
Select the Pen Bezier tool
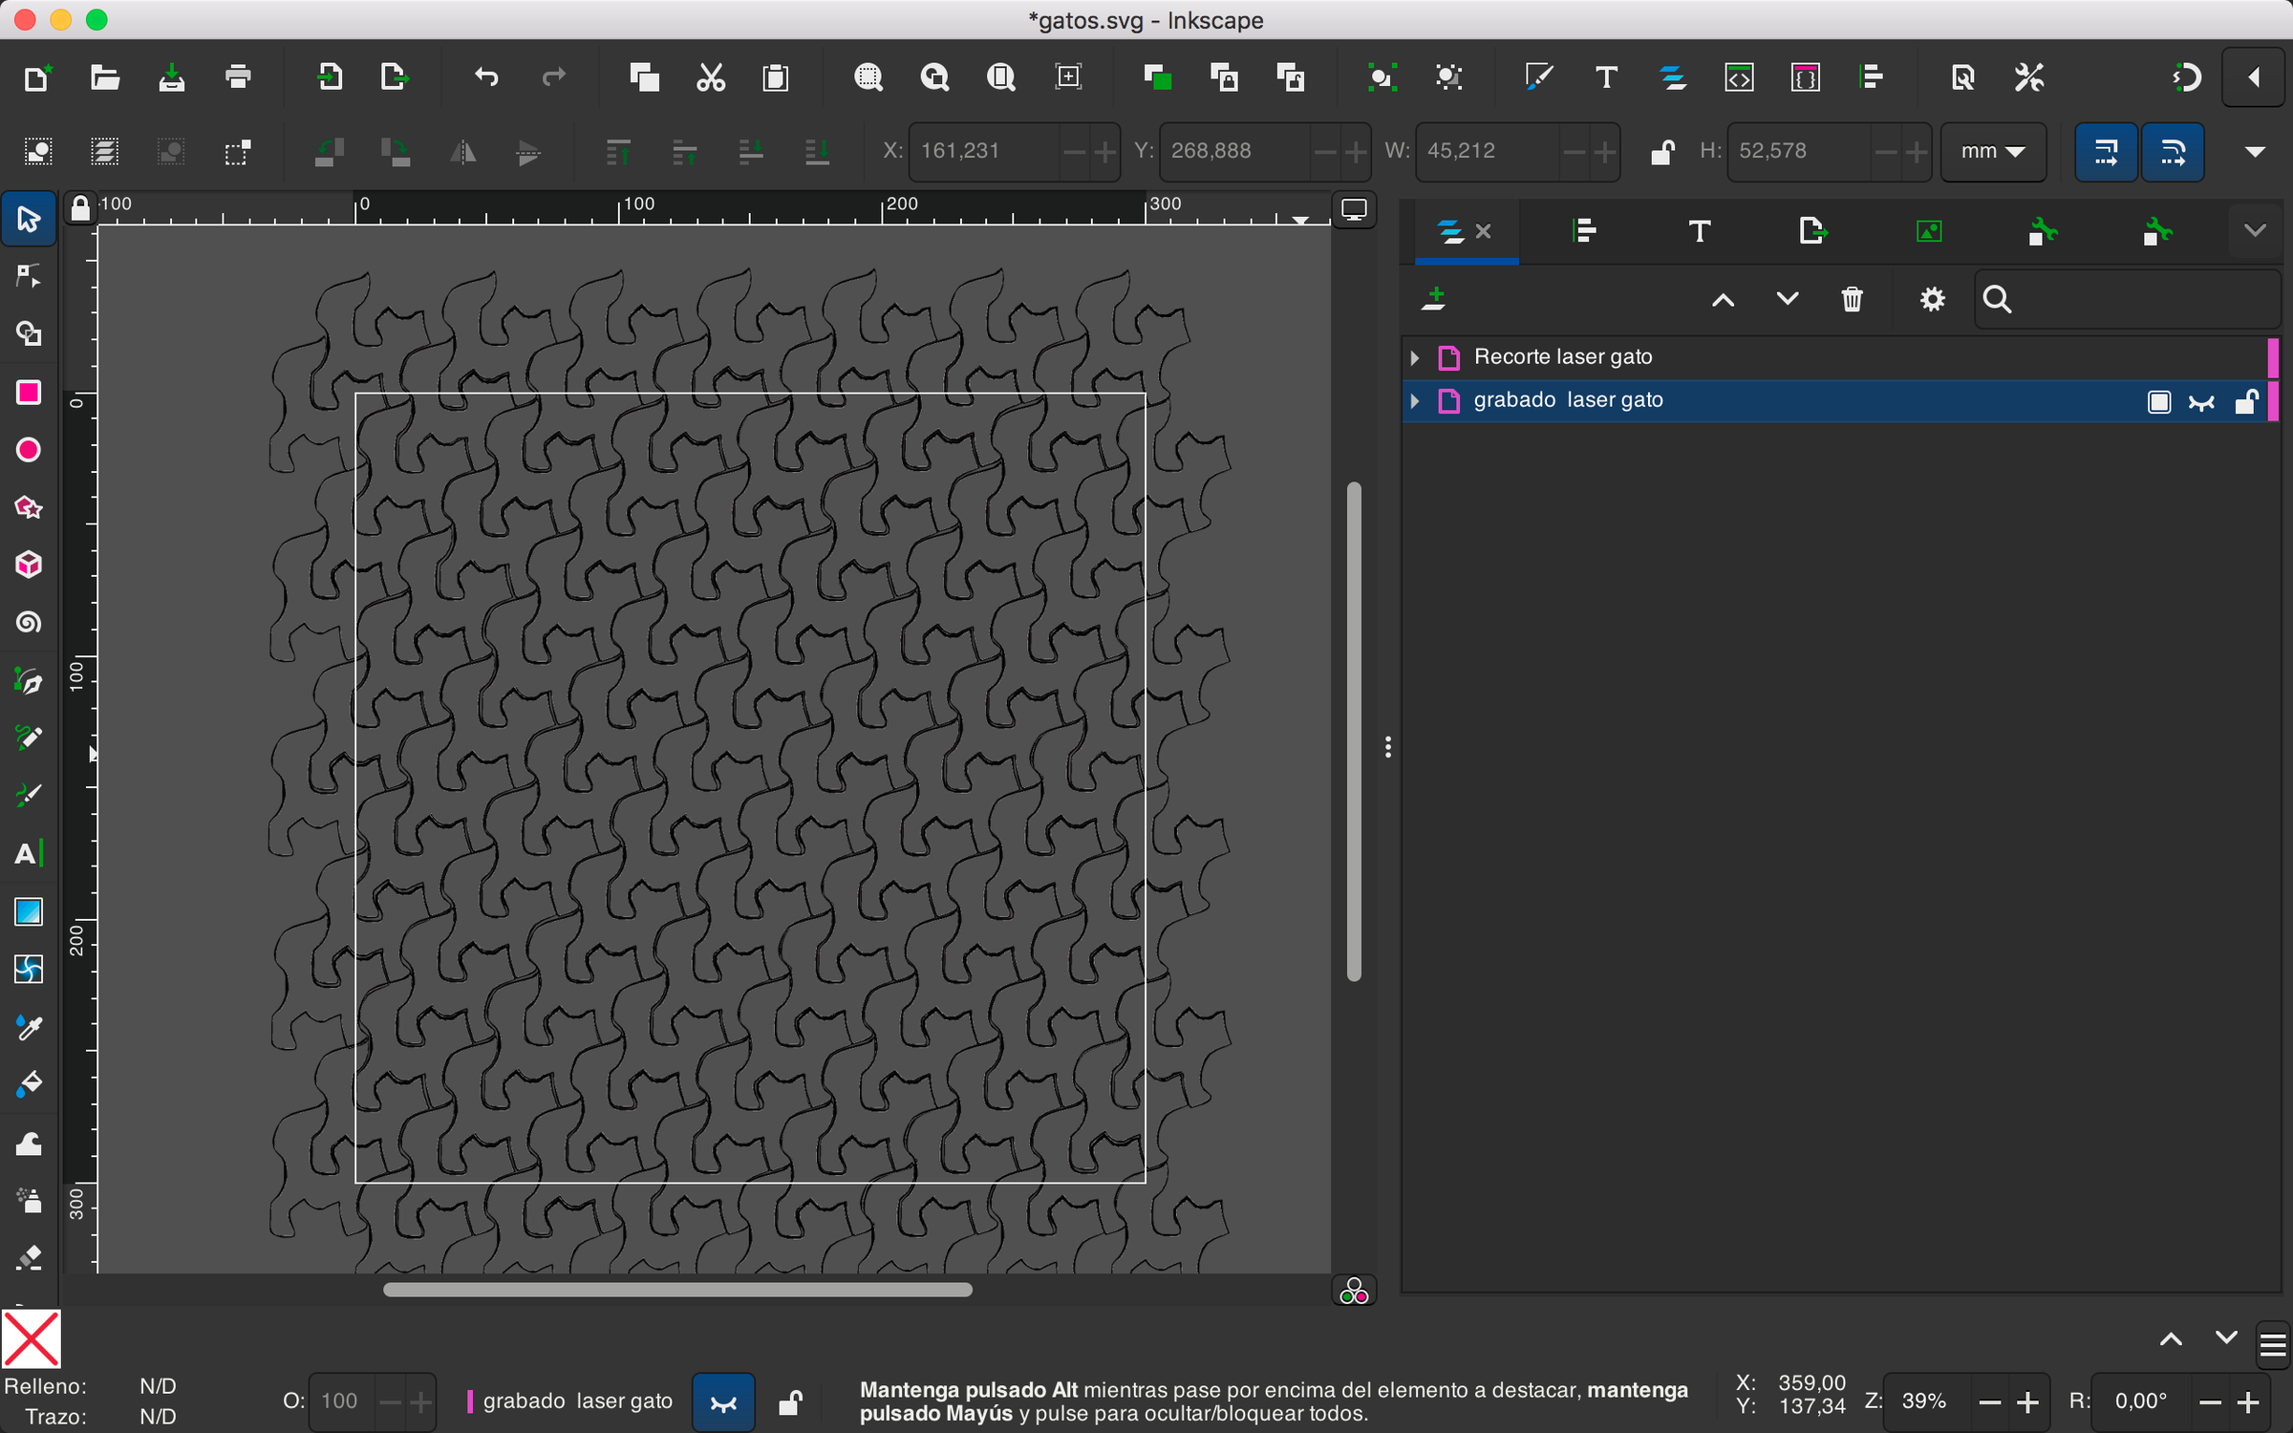(x=29, y=681)
